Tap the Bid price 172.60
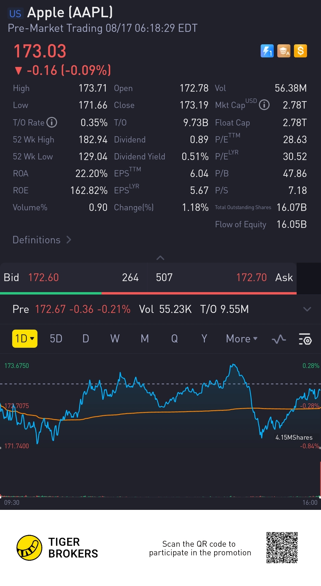The height and width of the screenshot is (586, 321). pyautogui.click(x=43, y=277)
